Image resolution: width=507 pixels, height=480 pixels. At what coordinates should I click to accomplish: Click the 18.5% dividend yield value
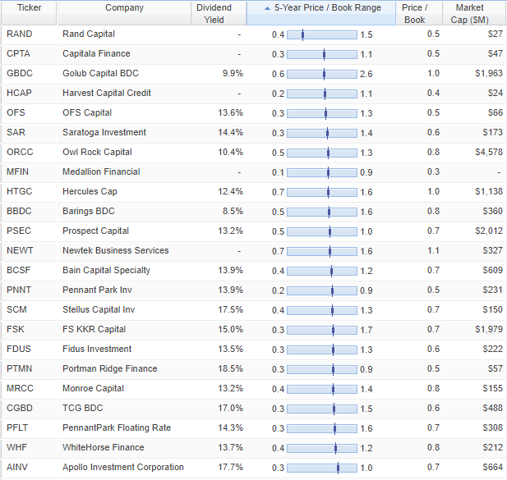click(230, 368)
